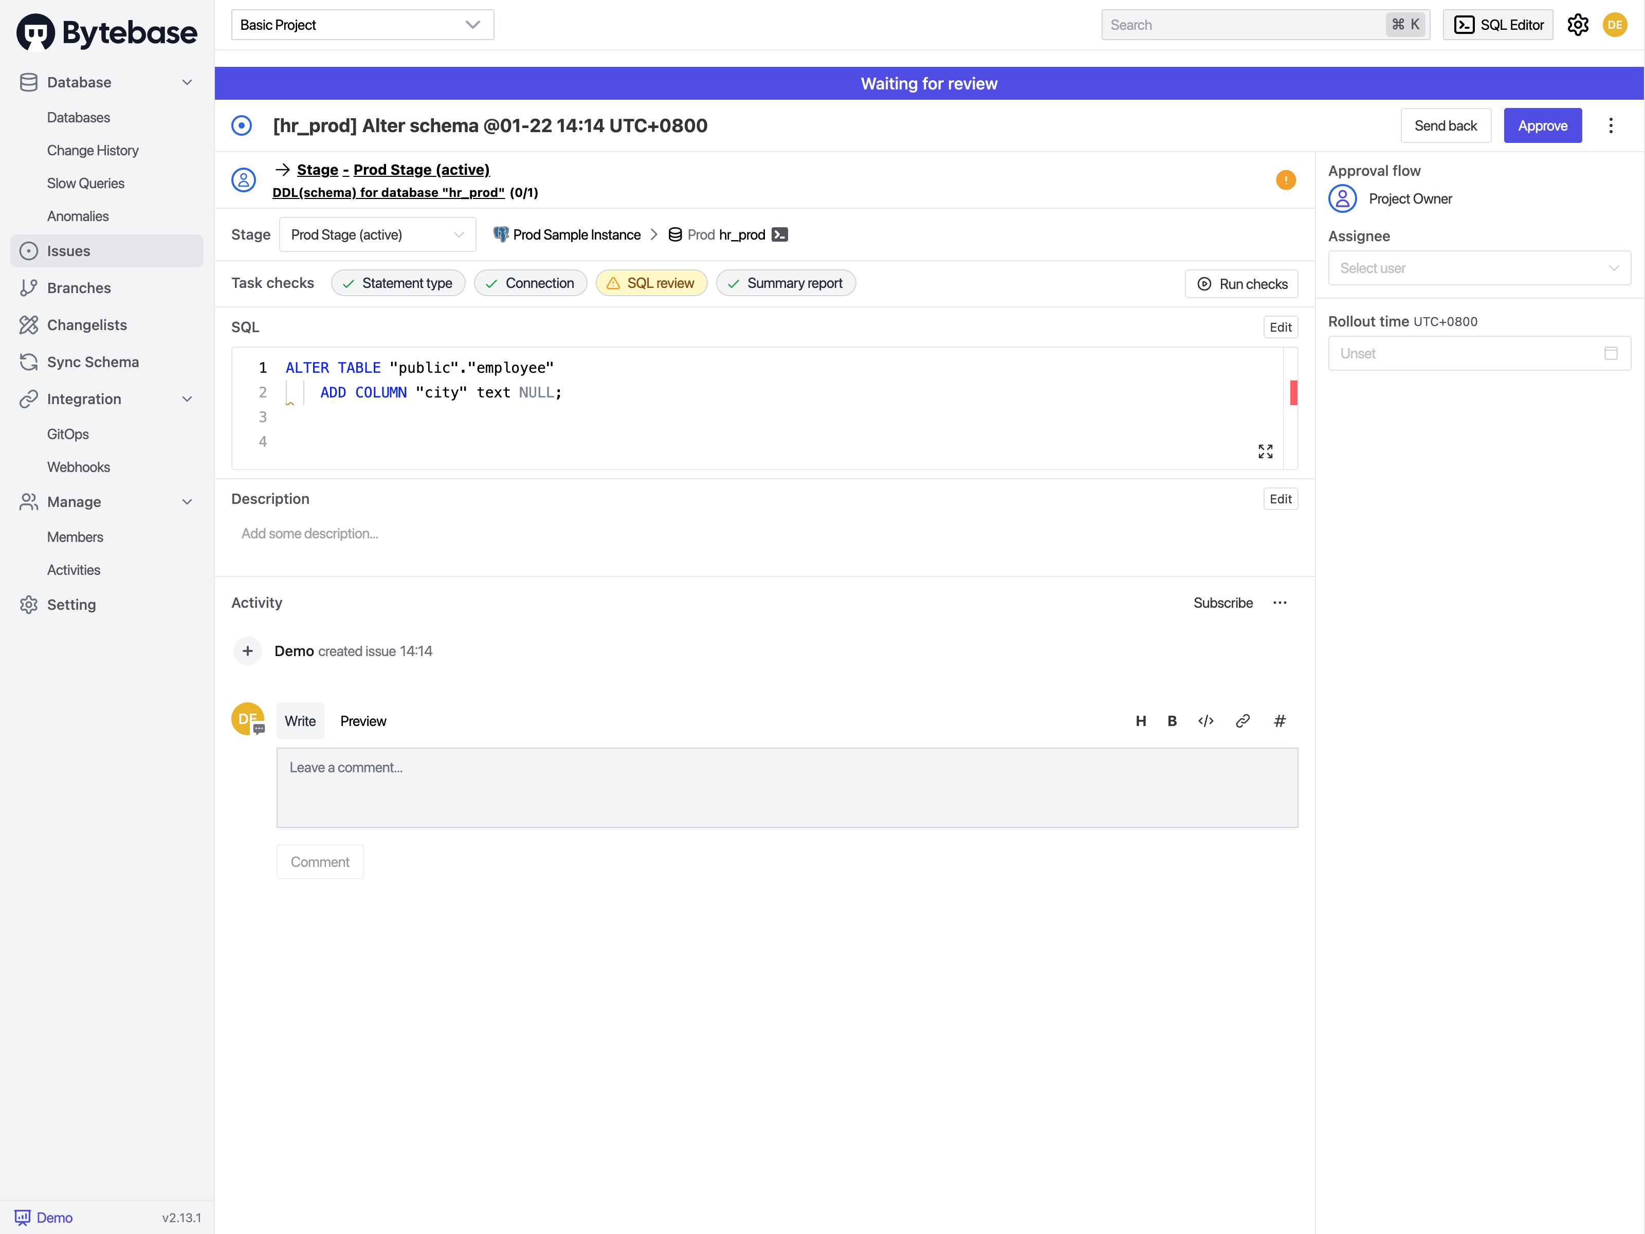The width and height of the screenshot is (1645, 1234).
Task: Open the Prod Stage (active) stage selector
Action: pos(377,234)
